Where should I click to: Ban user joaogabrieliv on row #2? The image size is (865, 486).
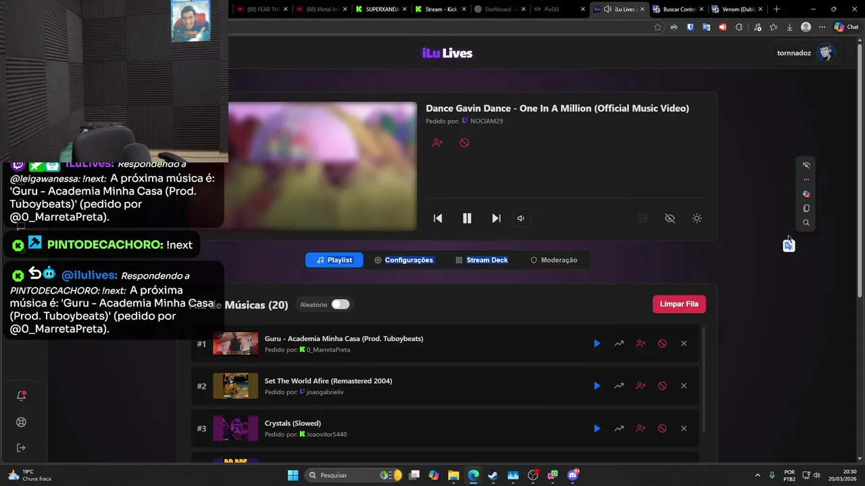(641, 386)
